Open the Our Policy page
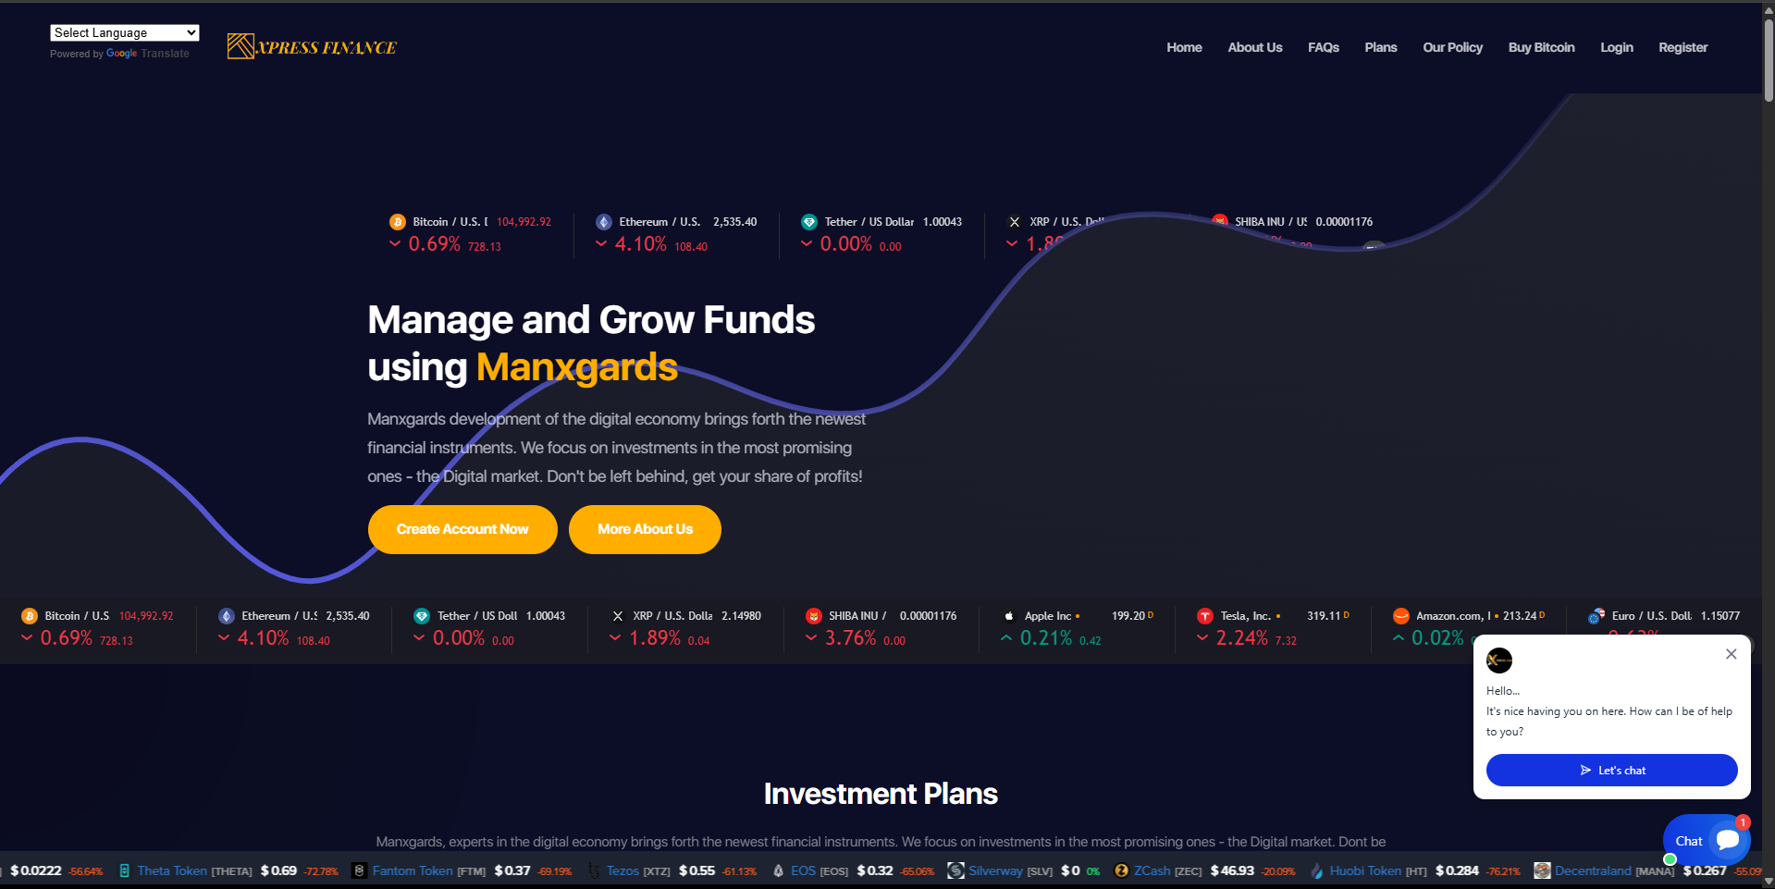The image size is (1775, 889). (x=1452, y=47)
